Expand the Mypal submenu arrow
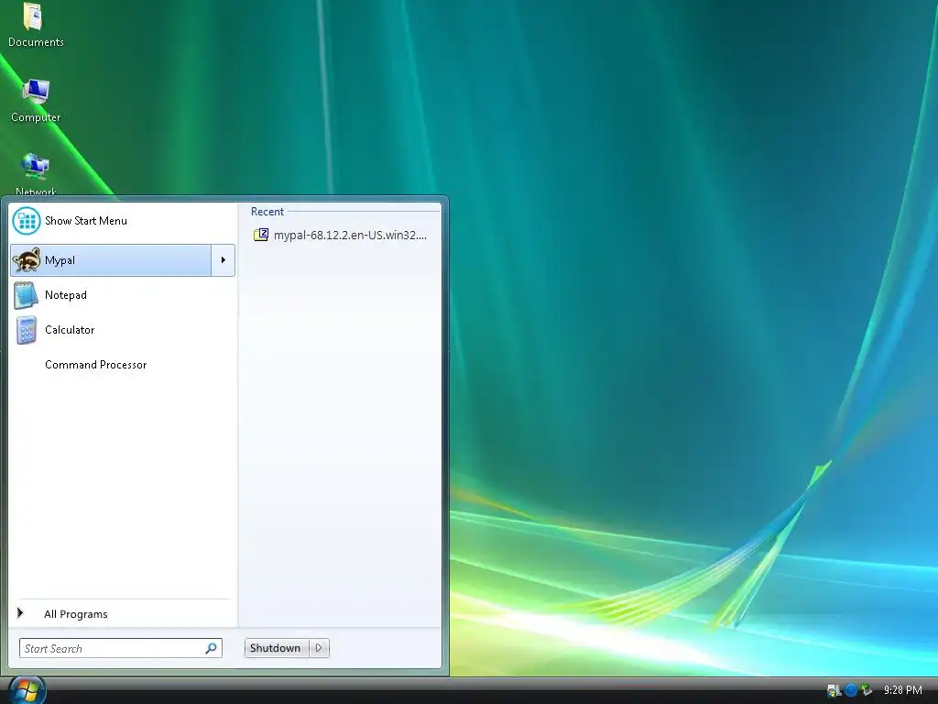 pyautogui.click(x=224, y=260)
